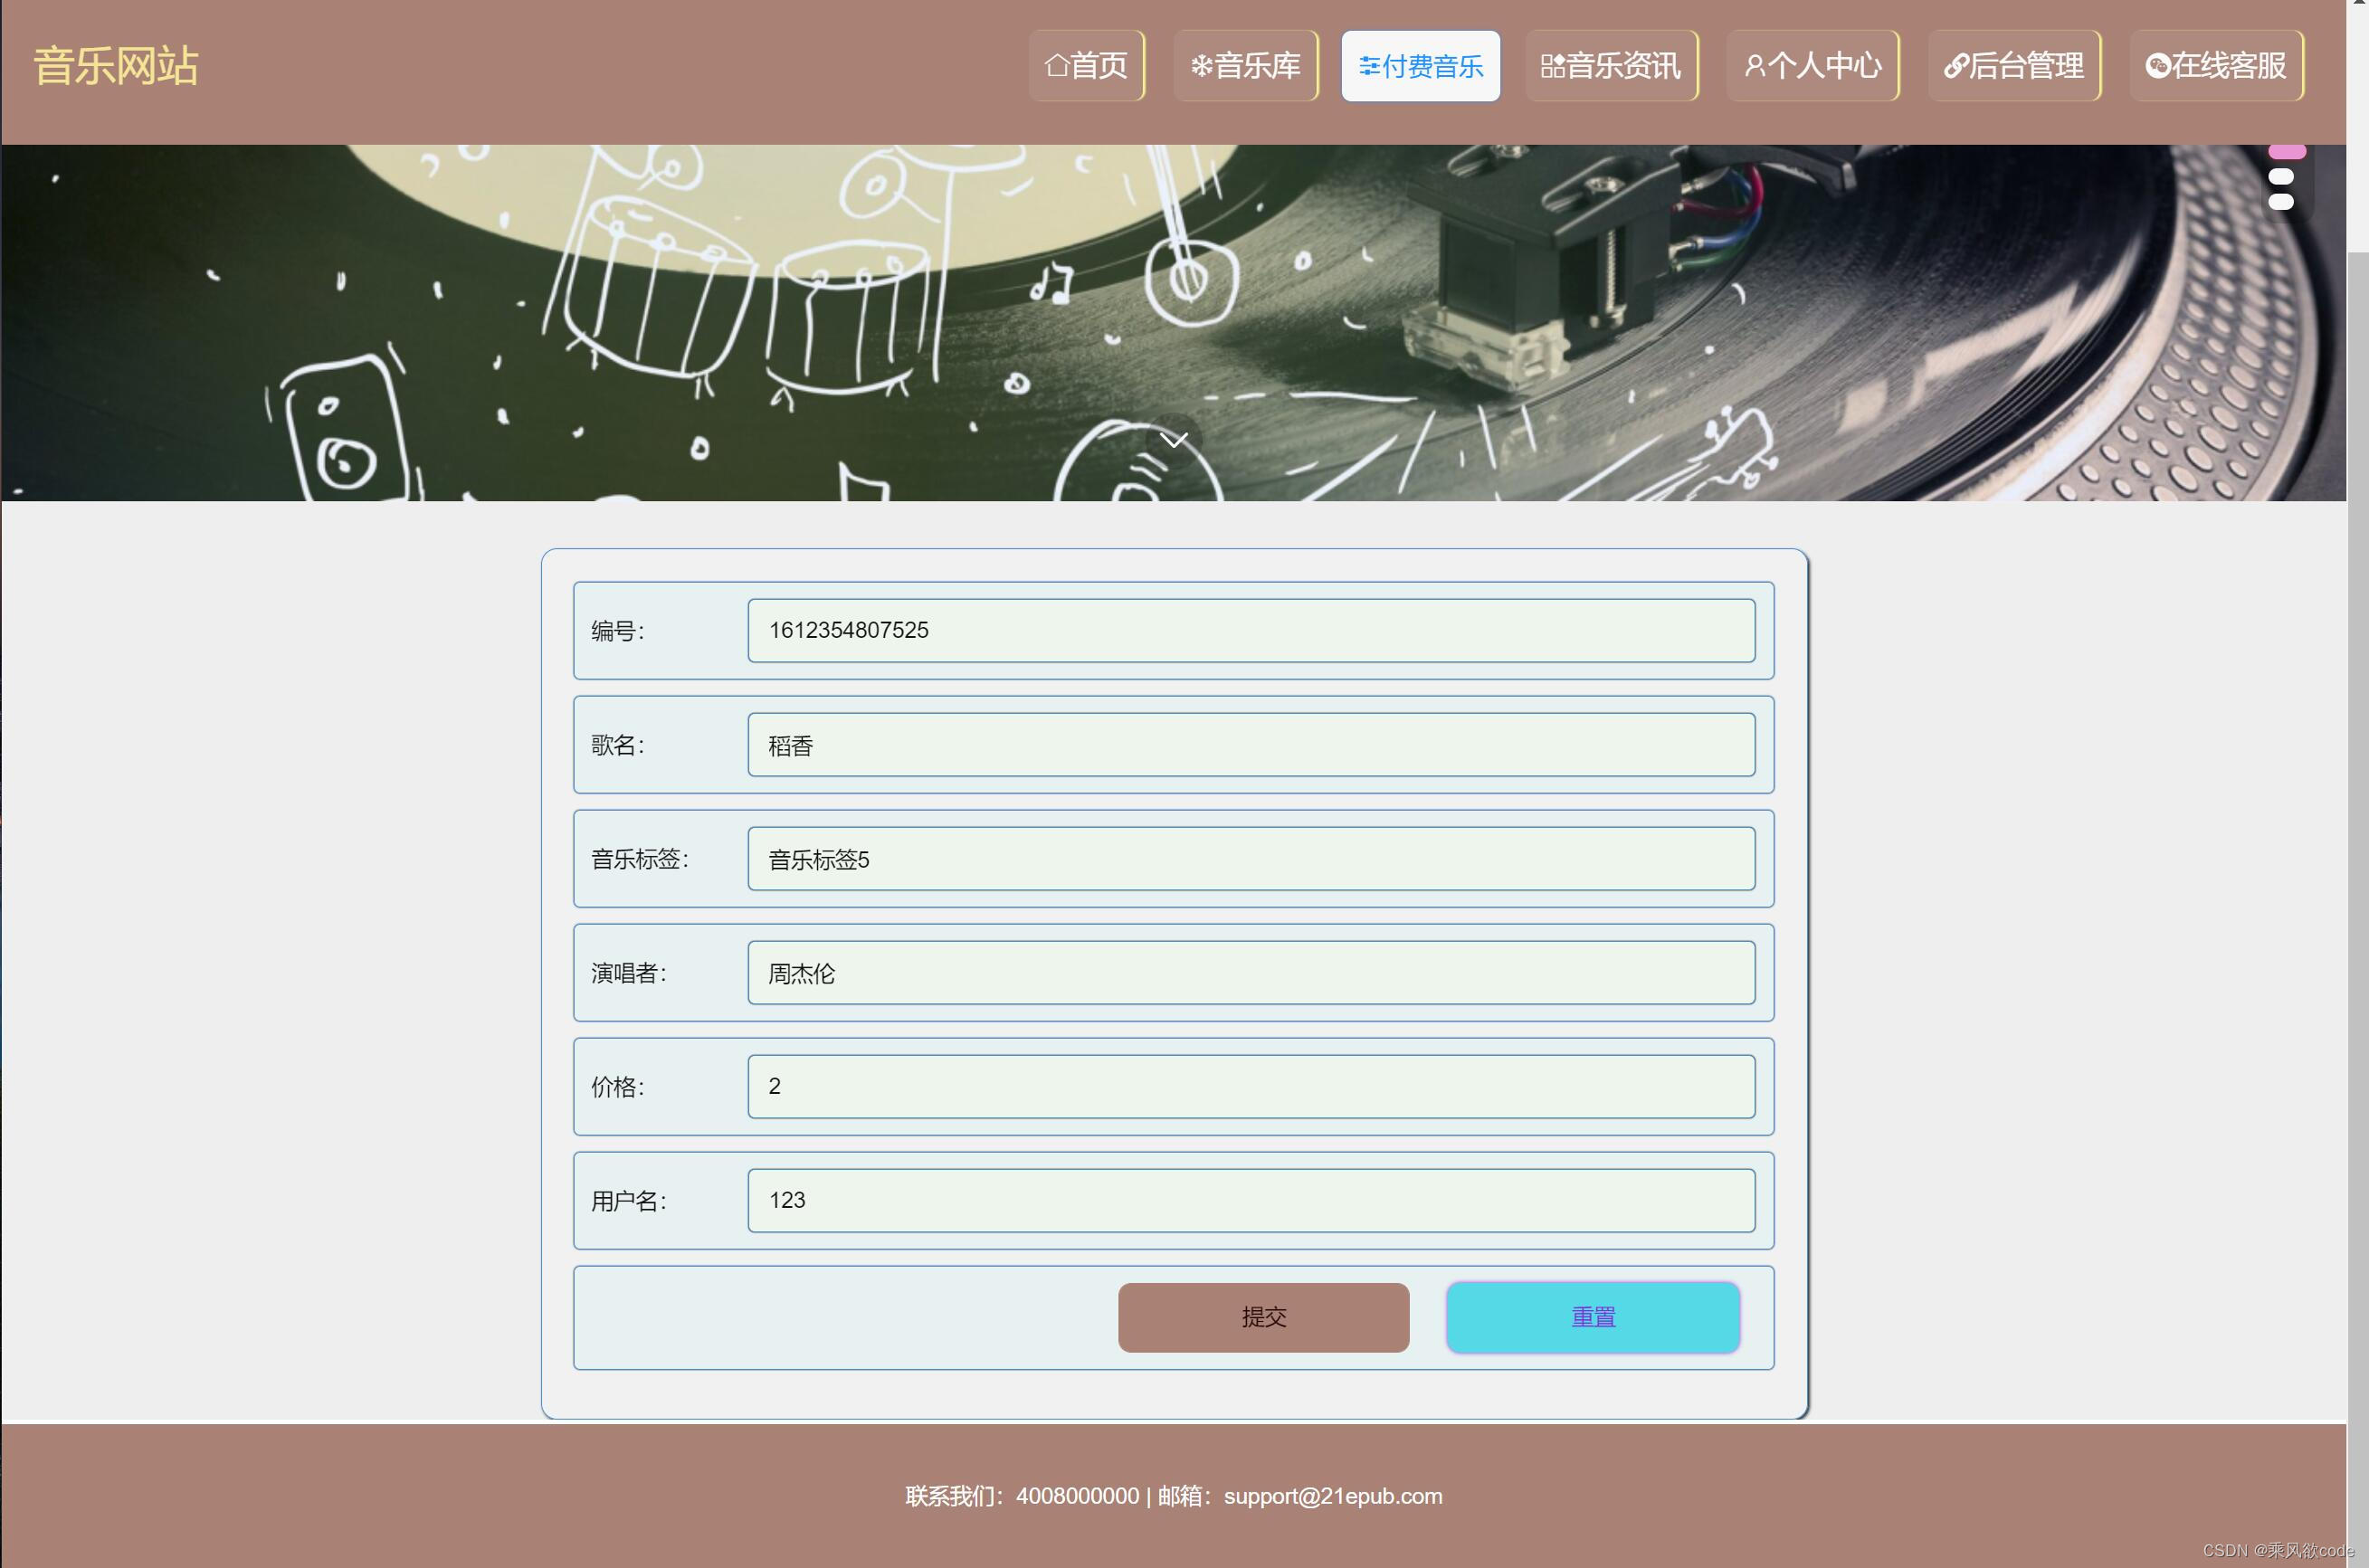This screenshot has width=2369, height=1568.
Task: Click the 演唱者 input field
Action: pos(1250,973)
